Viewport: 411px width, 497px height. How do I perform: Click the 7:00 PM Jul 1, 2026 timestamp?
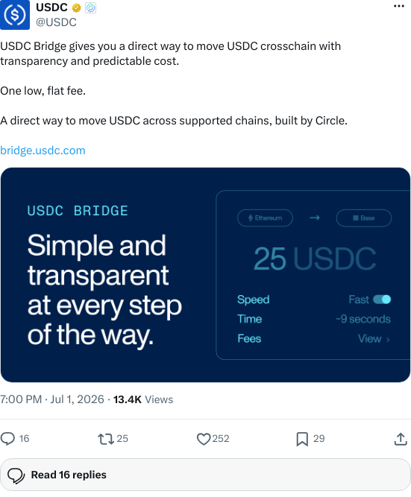click(x=52, y=399)
